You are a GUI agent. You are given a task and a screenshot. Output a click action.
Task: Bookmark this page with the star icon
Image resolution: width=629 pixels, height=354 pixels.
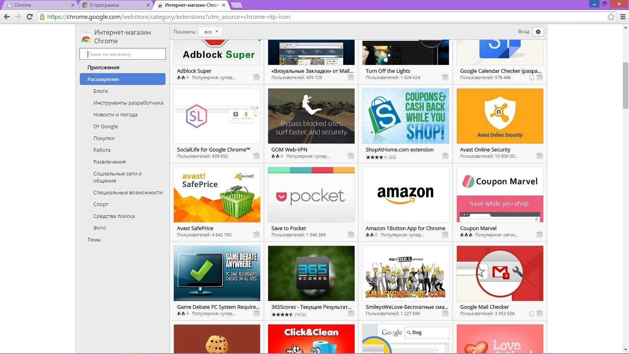611,17
